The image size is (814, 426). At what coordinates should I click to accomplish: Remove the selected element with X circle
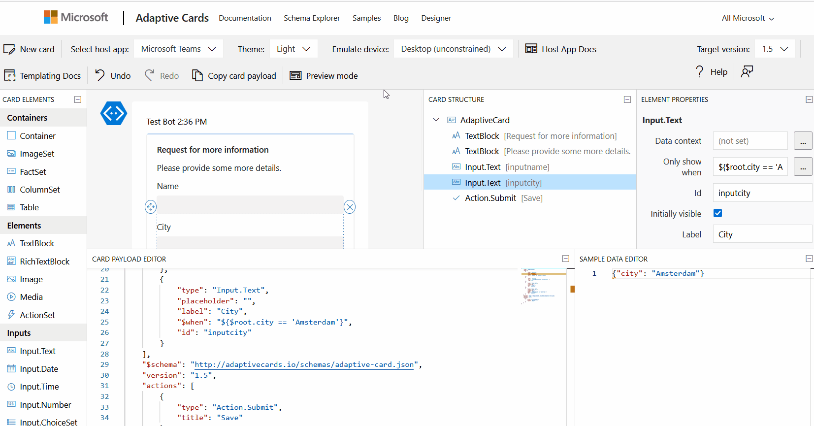(x=350, y=207)
